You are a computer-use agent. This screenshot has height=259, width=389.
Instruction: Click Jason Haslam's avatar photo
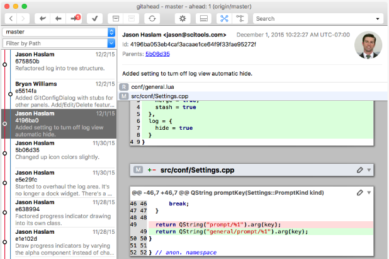coord(368,45)
